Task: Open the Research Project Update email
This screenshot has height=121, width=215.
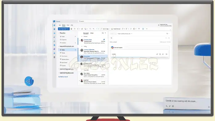Action: tap(93, 82)
